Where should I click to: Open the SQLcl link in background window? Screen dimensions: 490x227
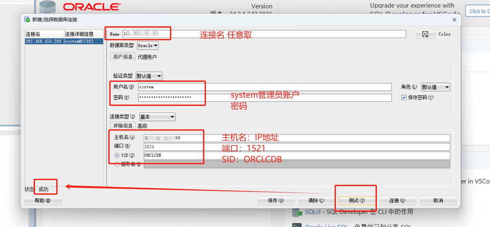313,212
